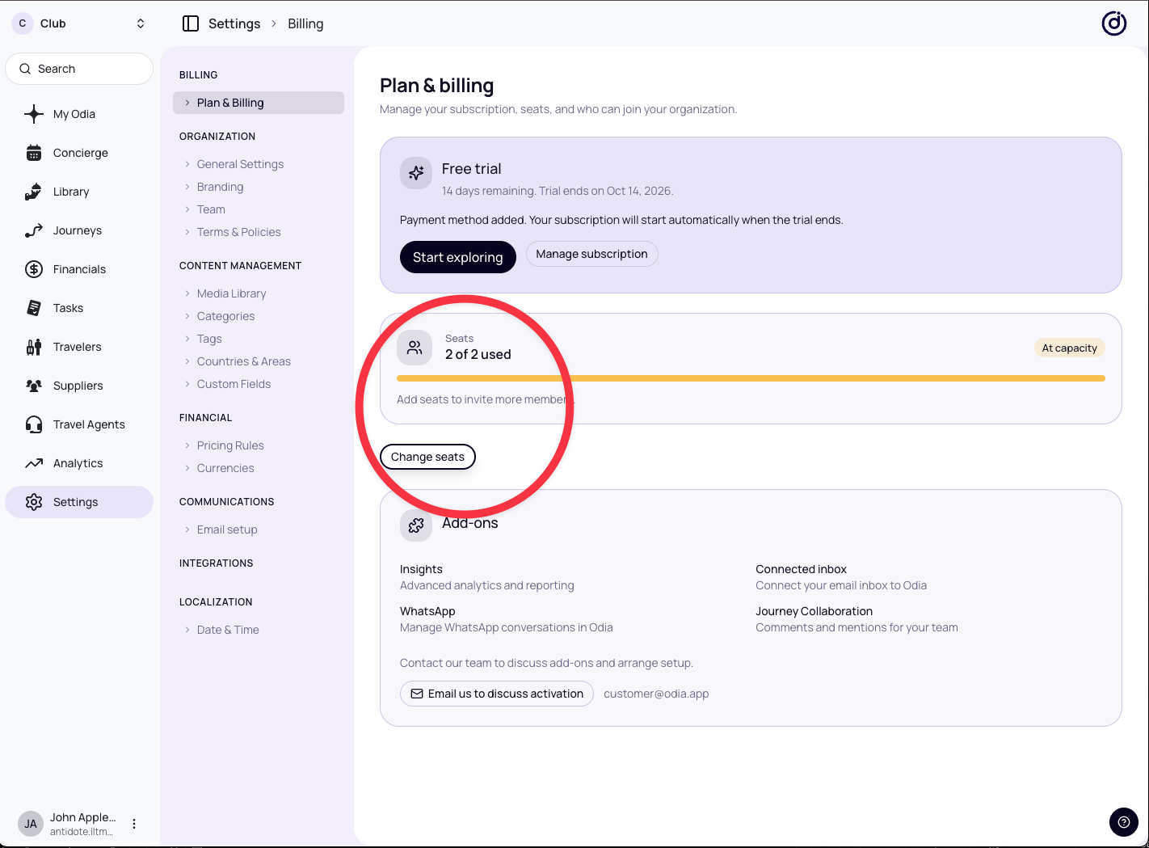Open the Team settings item
Screen dimensions: 1149x848
coord(211,209)
